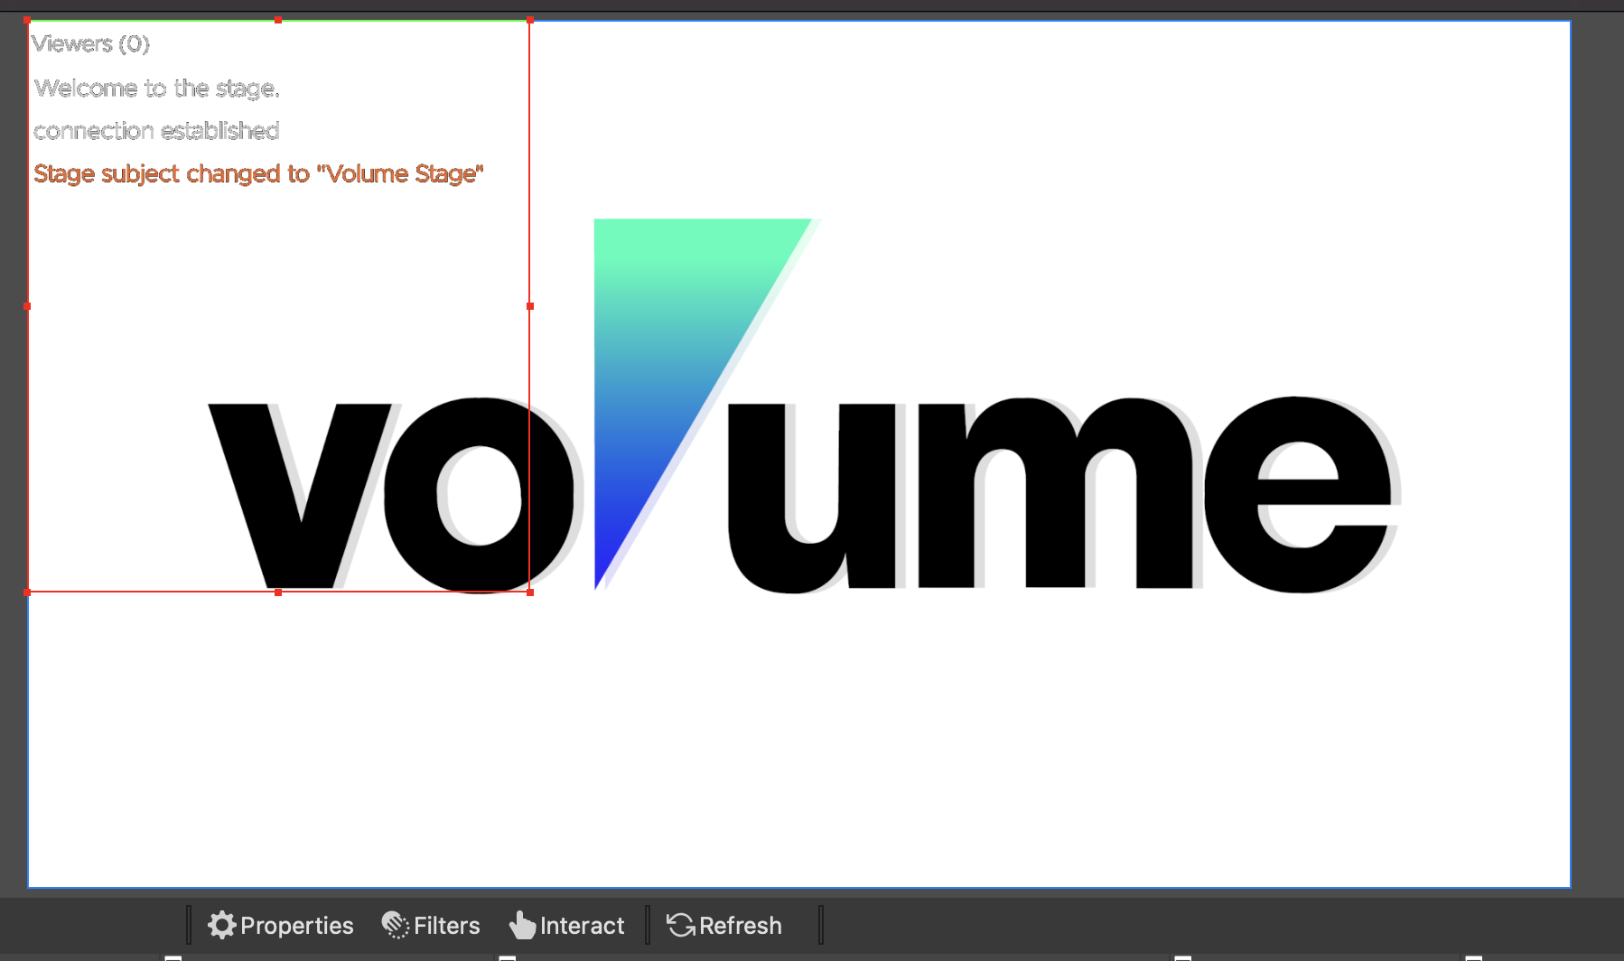This screenshot has height=961, width=1624.
Task: Click the circular arrow Refresh icon
Action: click(x=680, y=925)
